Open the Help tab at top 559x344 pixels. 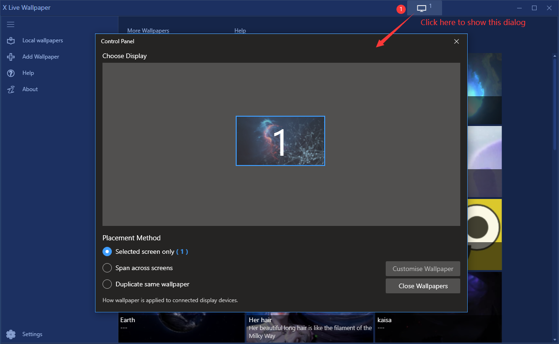coord(240,31)
